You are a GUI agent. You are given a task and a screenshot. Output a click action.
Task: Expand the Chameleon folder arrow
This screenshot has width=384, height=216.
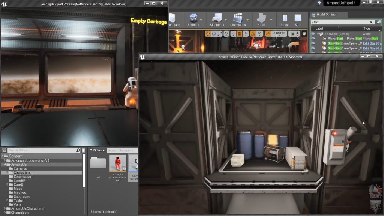4,213
